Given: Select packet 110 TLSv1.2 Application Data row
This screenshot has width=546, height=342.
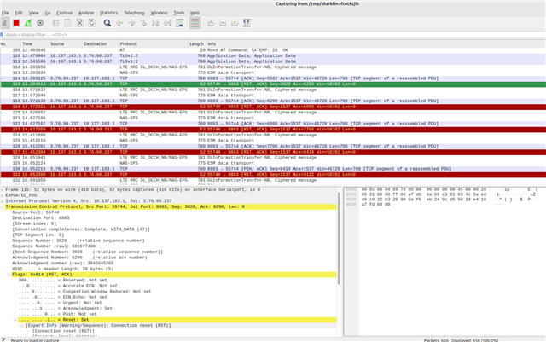Looking at the screenshot, I should click(273, 55).
